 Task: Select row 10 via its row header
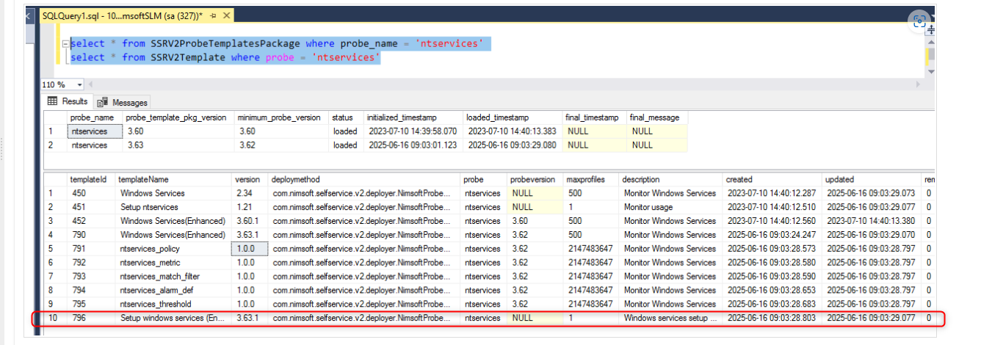pyautogui.click(x=53, y=318)
